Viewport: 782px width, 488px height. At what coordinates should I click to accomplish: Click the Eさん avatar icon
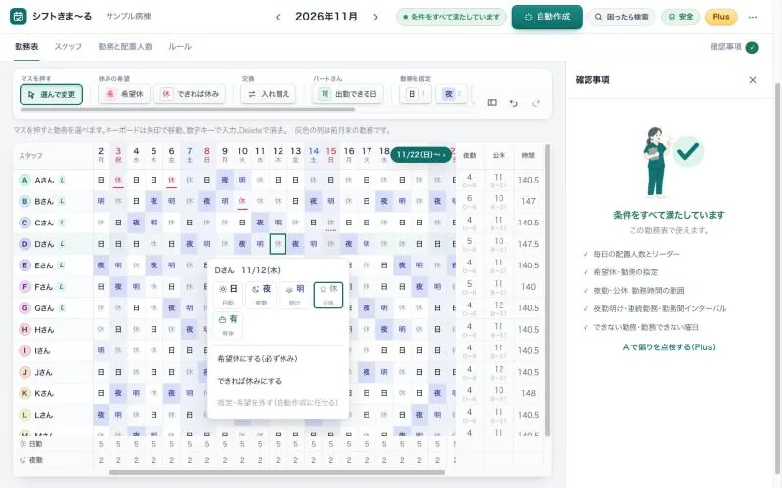point(25,265)
